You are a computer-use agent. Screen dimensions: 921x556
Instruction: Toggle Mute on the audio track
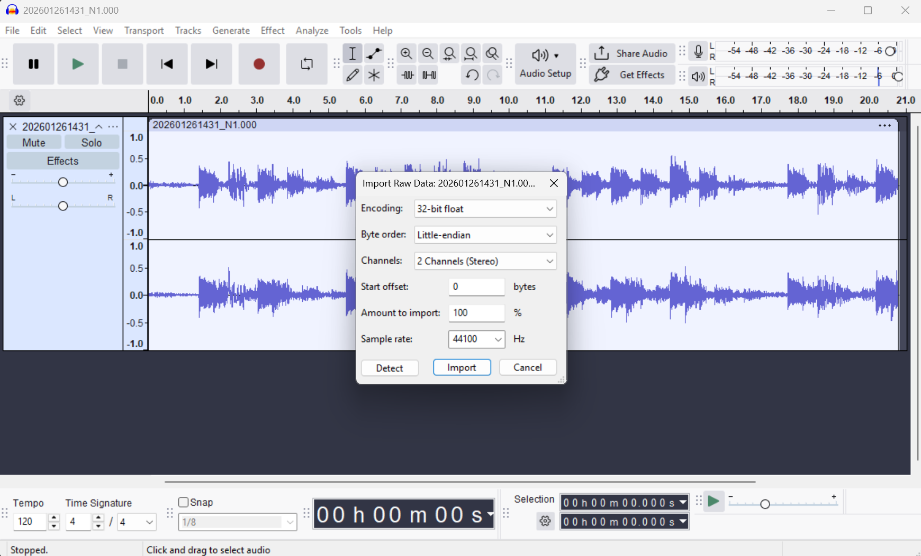34,143
